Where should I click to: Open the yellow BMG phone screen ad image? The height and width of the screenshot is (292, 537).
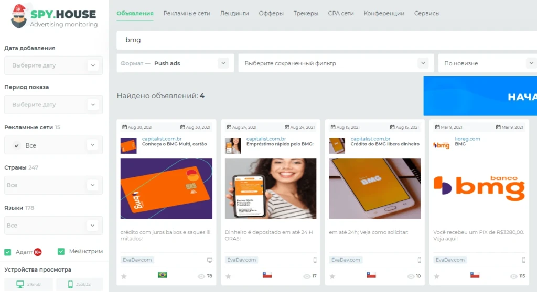click(374, 188)
